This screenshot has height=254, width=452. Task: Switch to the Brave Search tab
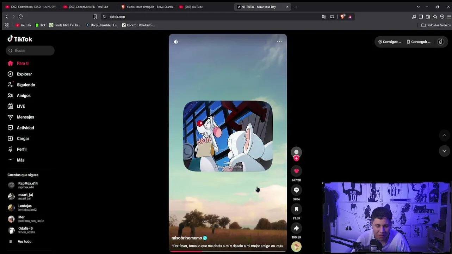click(147, 7)
